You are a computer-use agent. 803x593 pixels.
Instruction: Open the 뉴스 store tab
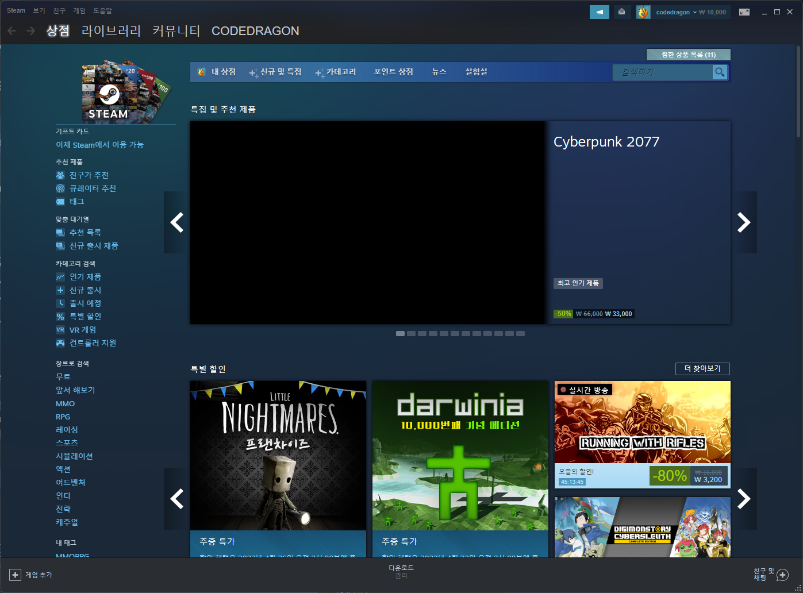point(439,72)
